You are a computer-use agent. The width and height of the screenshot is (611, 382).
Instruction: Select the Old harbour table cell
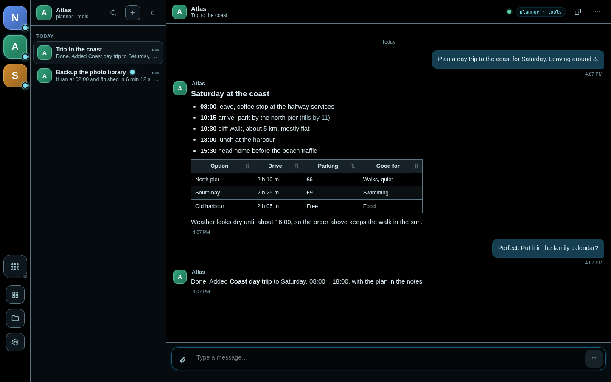(222, 206)
